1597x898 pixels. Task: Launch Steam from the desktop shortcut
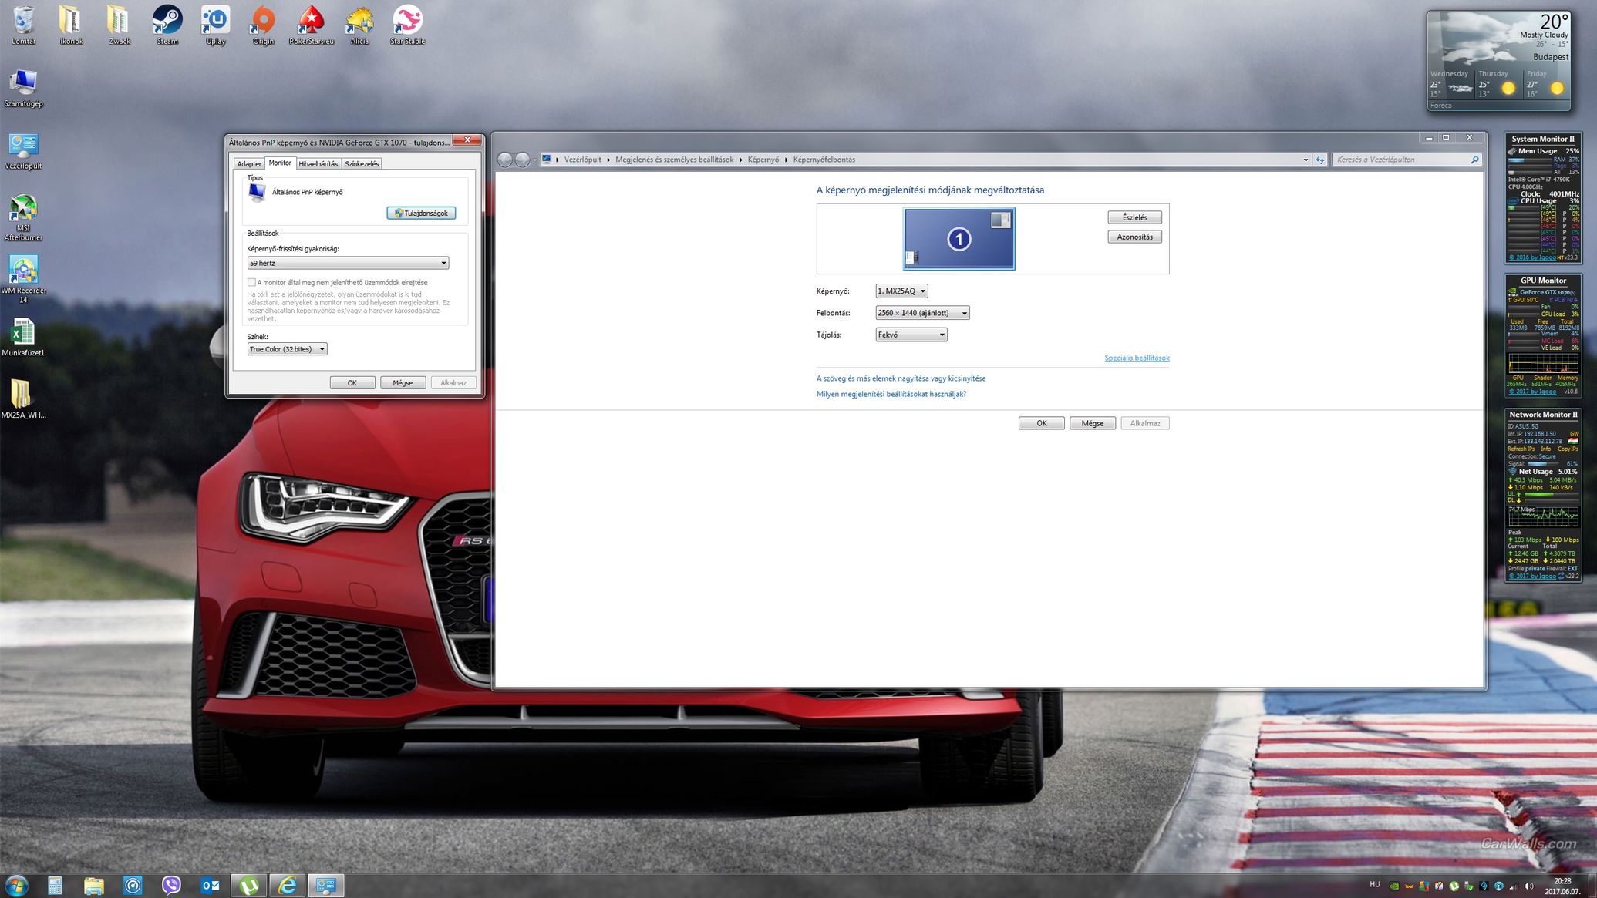(x=167, y=25)
